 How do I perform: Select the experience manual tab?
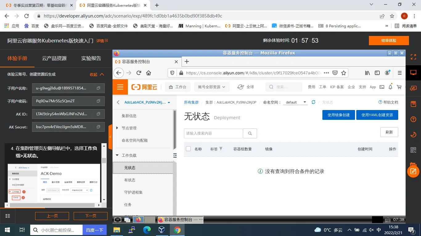[17, 58]
